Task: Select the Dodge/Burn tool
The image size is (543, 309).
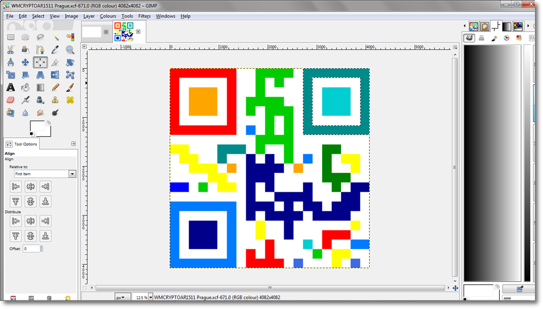Action: (x=55, y=113)
